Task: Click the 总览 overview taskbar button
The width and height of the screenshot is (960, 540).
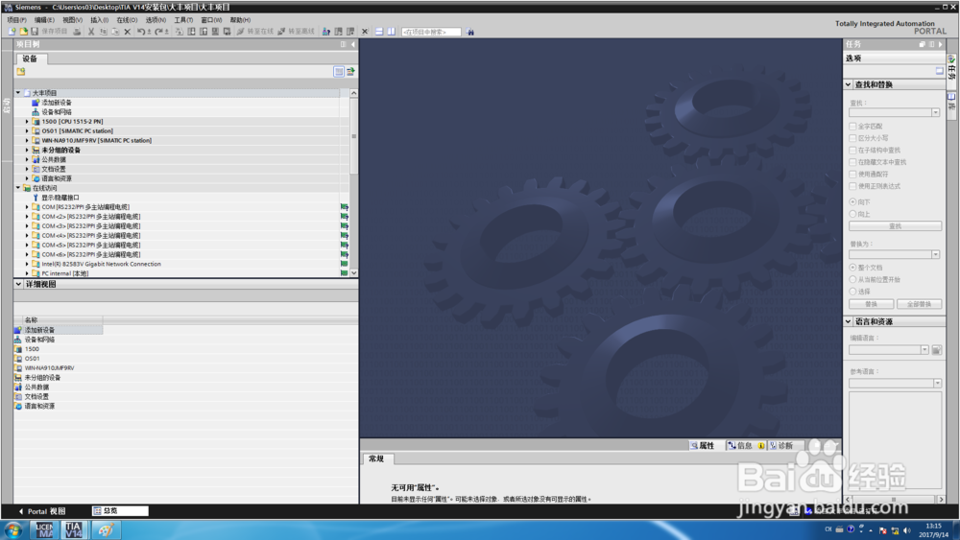Action: tap(120, 510)
